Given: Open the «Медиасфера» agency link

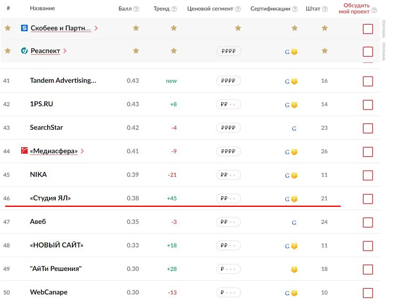Looking at the screenshot, I should coord(54,151).
